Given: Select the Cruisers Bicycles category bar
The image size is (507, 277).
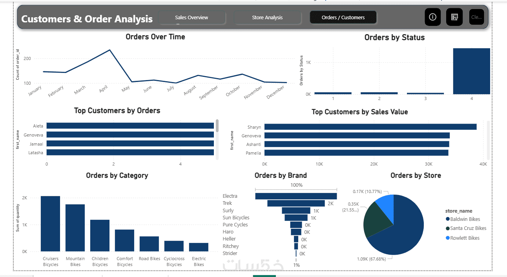Looking at the screenshot, I should click(51, 224).
